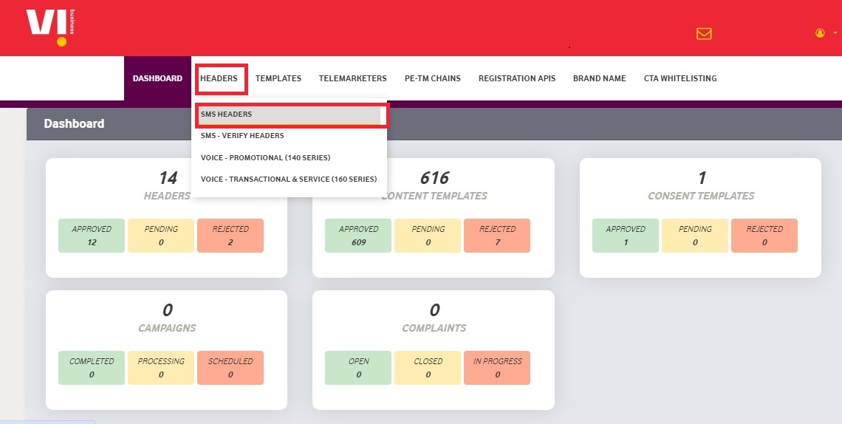Click the Consent Templates card title
The width and height of the screenshot is (842, 424).
pyautogui.click(x=701, y=196)
